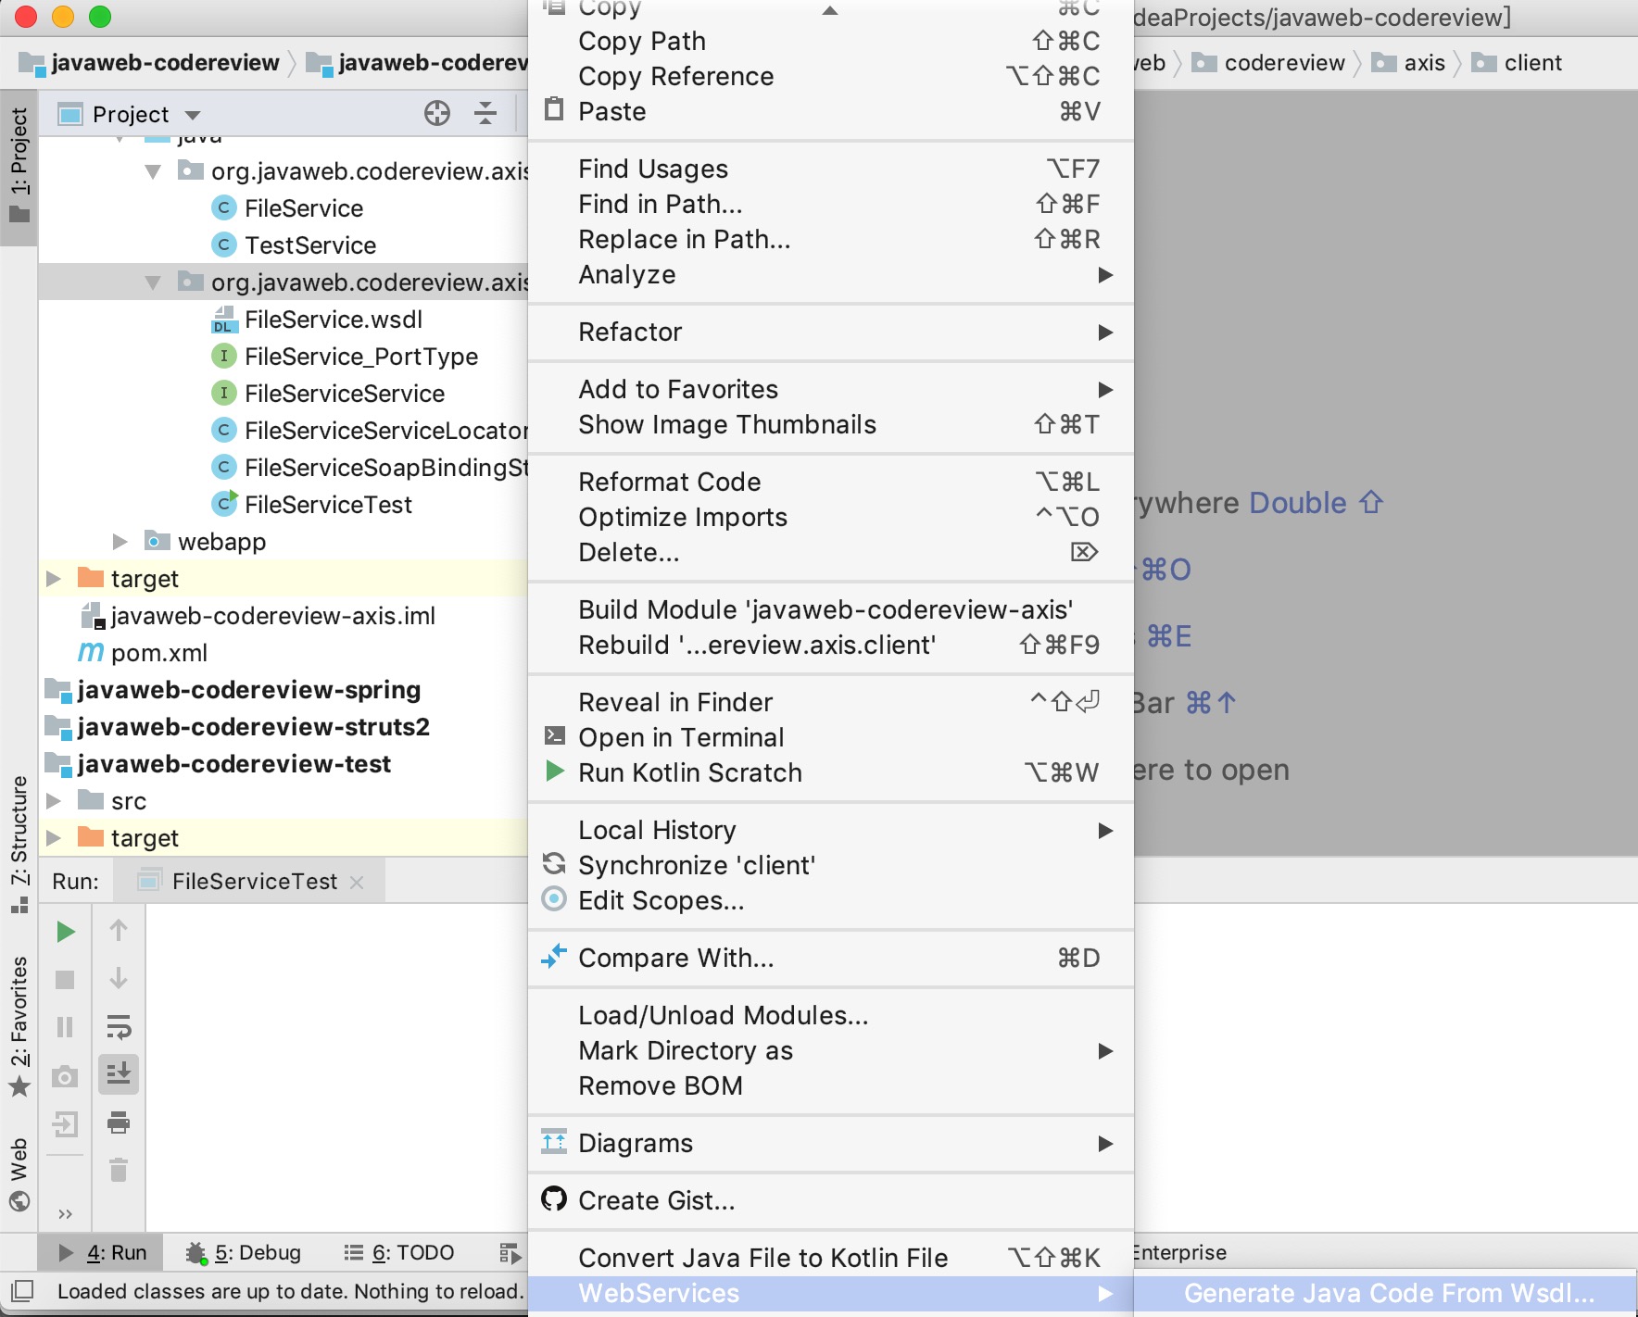Toggle the 1: Project tool window

tap(19, 167)
